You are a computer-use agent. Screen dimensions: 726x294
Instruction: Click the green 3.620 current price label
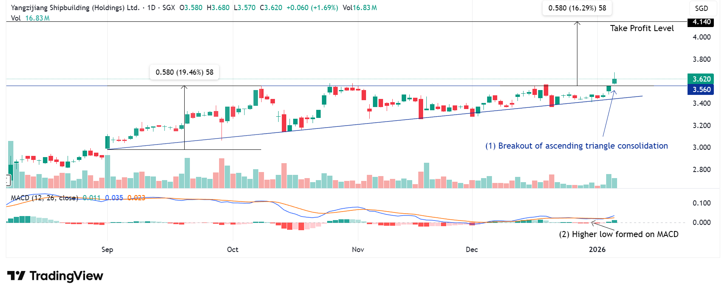click(701, 79)
